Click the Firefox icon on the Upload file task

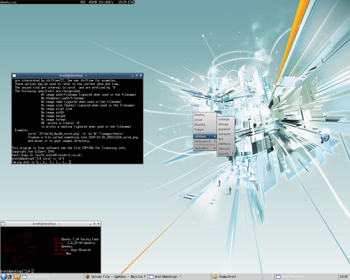coord(87,277)
